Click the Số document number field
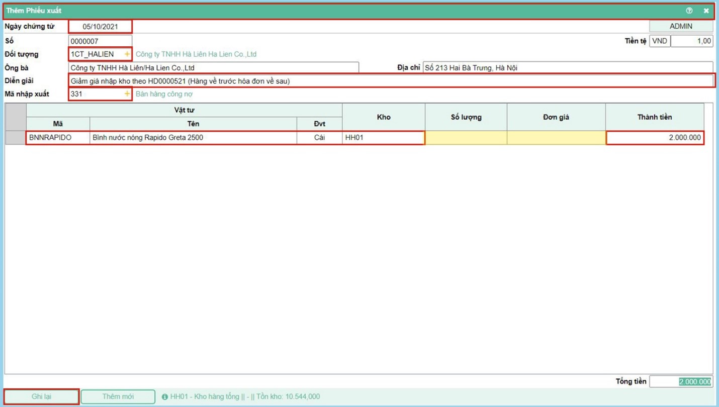This screenshot has height=407, width=719. 100,41
